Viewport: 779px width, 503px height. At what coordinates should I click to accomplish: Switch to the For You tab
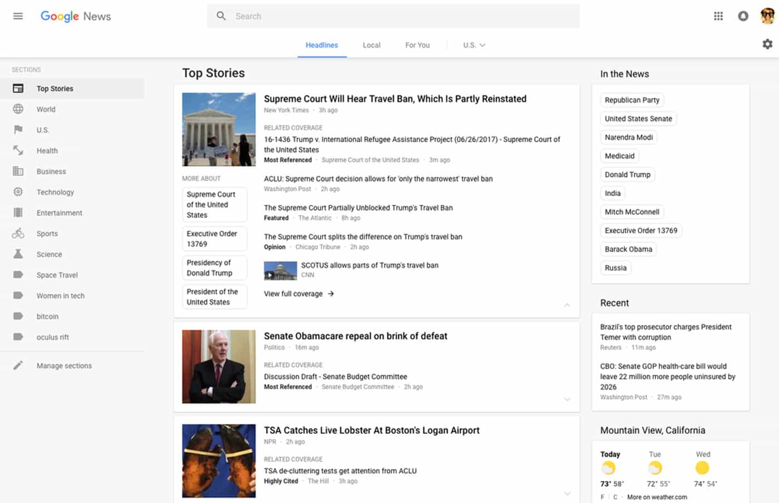pyautogui.click(x=417, y=45)
